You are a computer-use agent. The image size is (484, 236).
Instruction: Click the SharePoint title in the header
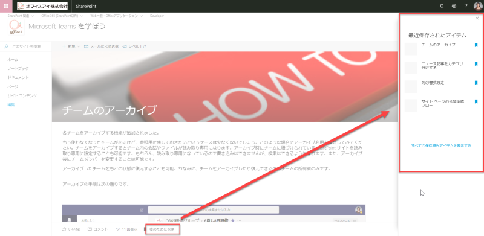pos(86,6)
